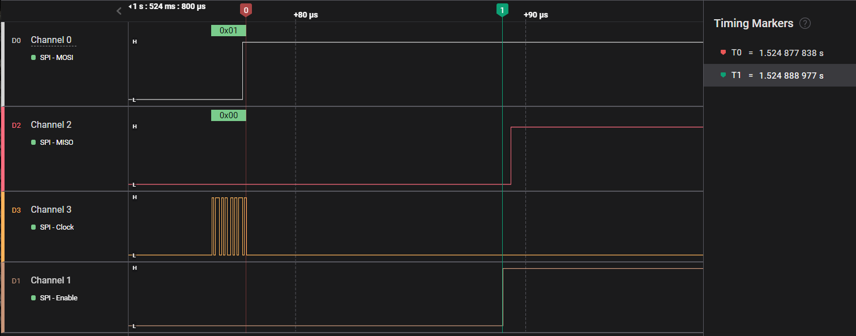Viewport: 856px width, 336px height.
Task: Click the +80 µs time ruler label
Action: click(306, 15)
